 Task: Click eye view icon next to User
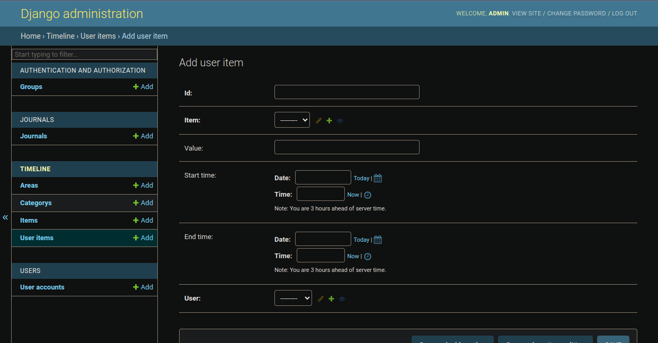tap(342, 299)
